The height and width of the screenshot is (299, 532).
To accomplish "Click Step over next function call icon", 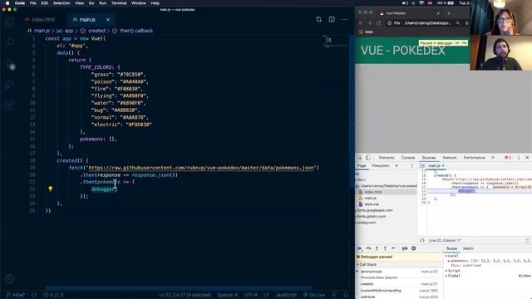I will [x=368, y=248].
